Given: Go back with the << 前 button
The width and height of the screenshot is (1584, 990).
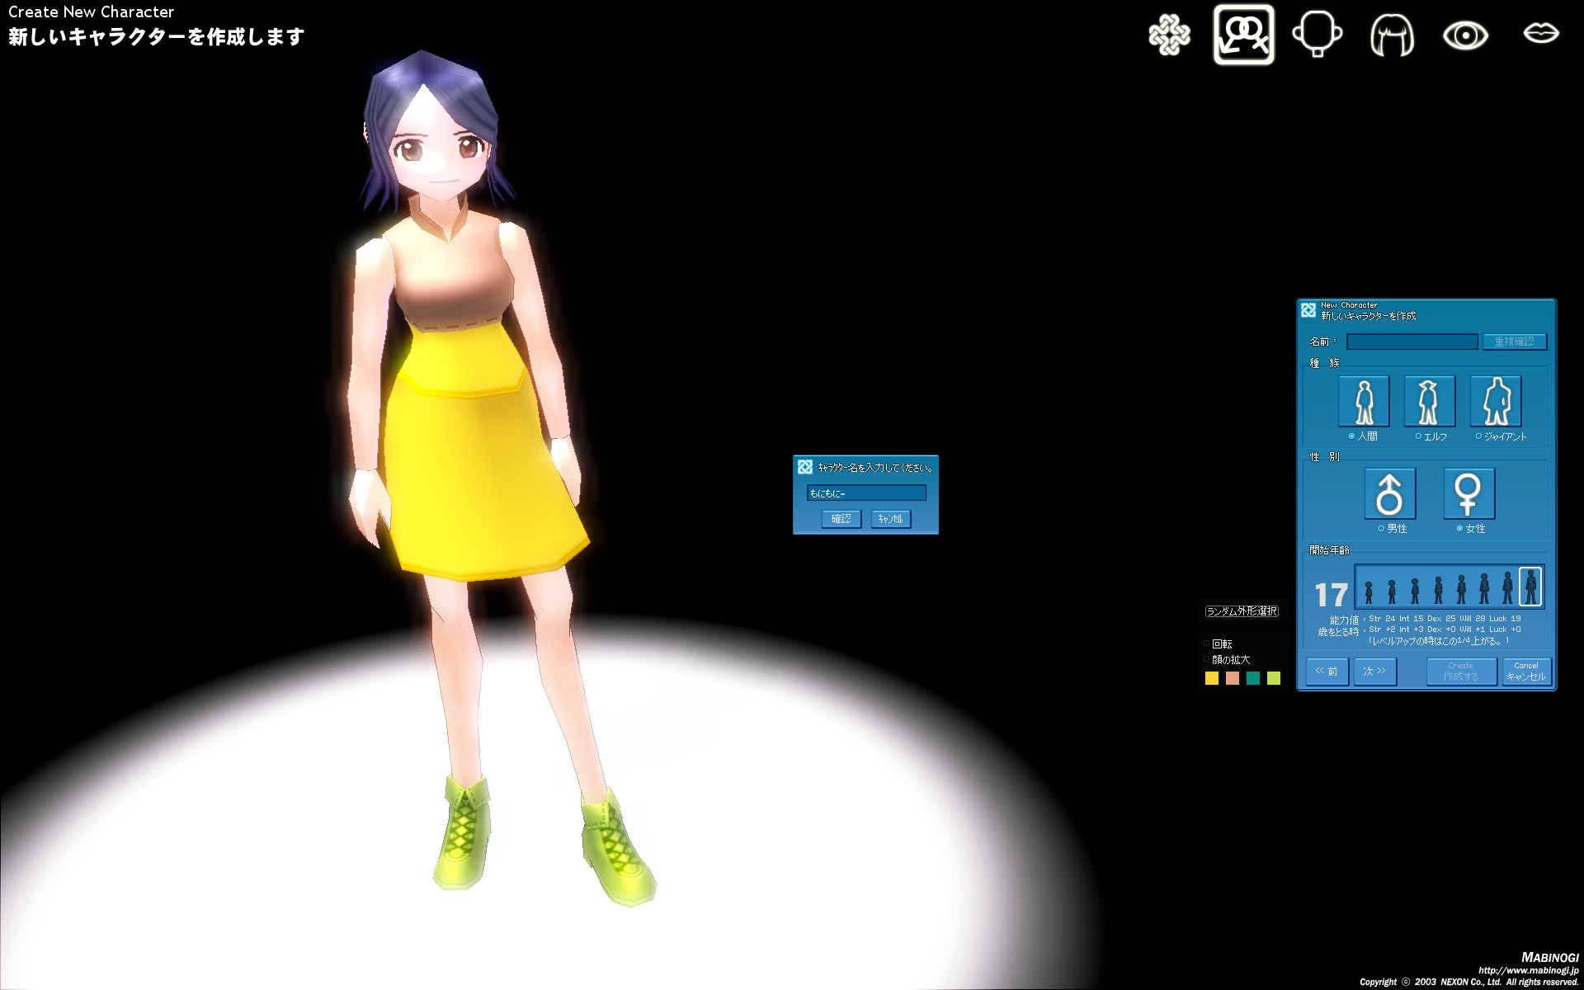Looking at the screenshot, I should (1327, 672).
